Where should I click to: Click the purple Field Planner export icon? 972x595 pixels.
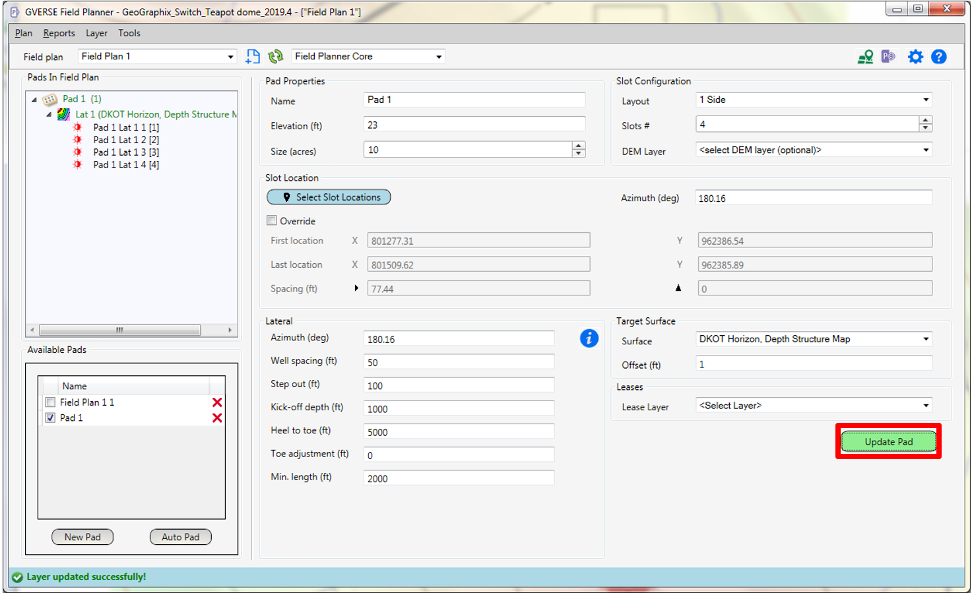(x=889, y=57)
